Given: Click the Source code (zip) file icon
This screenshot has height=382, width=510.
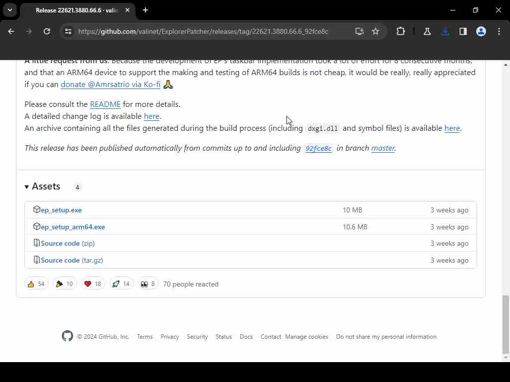Looking at the screenshot, I should (36, 243).
